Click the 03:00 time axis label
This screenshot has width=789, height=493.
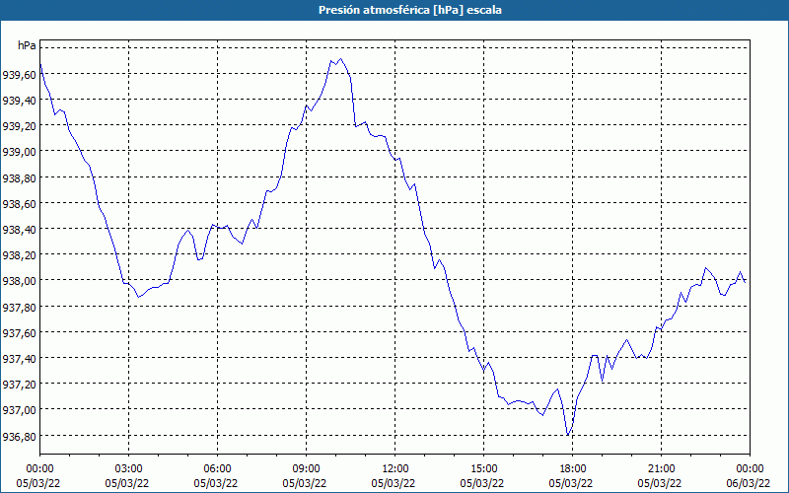(x=129, y=469)
